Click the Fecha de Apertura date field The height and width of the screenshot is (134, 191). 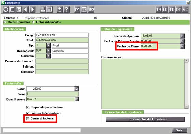tap(160, 36)
